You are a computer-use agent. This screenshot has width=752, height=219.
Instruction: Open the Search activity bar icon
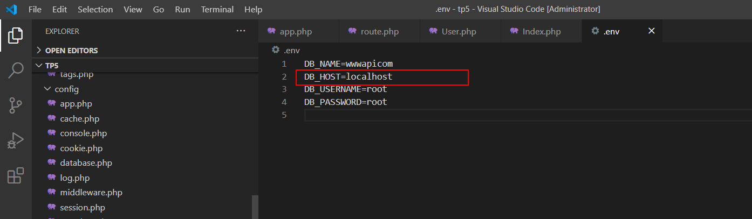(x=16, y=70)
